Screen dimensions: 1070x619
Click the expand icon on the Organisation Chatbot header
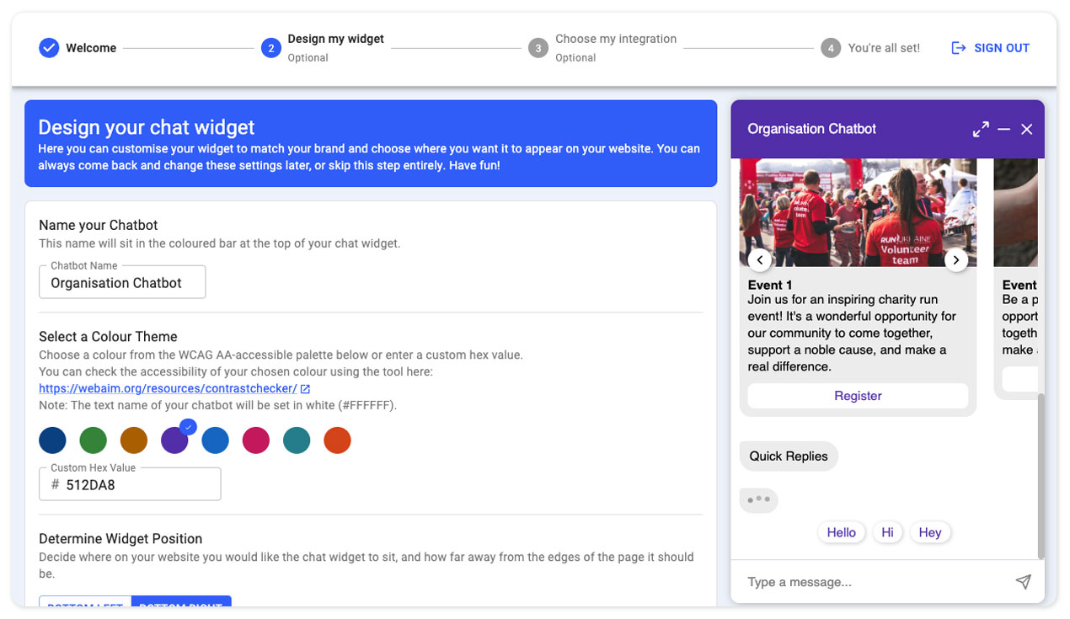coord(981,129)
